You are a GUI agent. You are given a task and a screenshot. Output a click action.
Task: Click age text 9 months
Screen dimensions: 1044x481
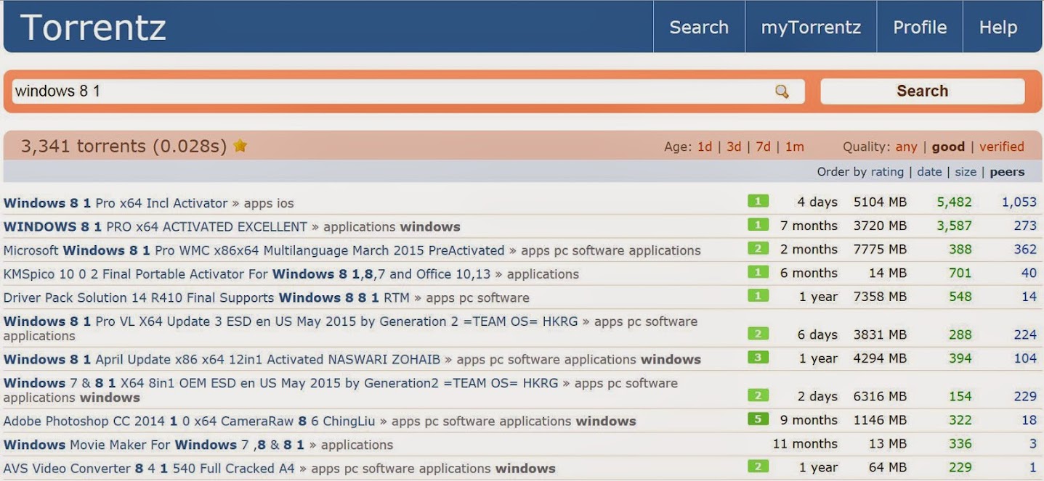pos(809,420)
